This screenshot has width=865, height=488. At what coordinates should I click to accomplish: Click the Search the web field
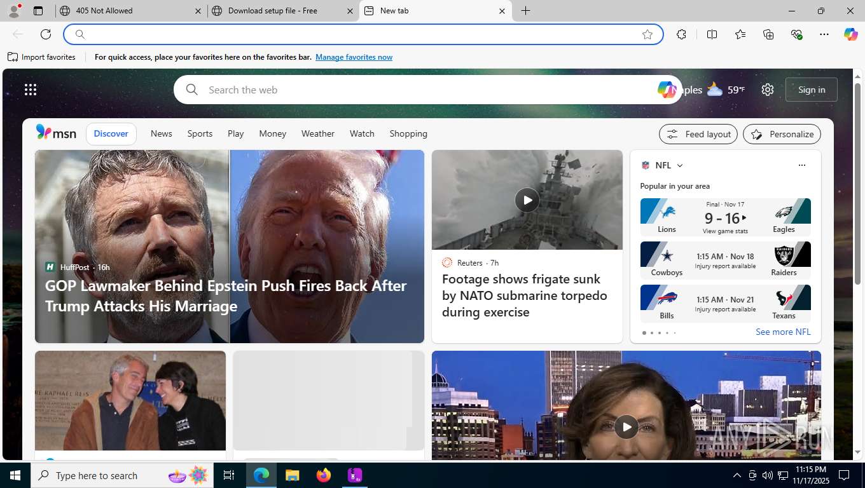[x=426, y=90]
